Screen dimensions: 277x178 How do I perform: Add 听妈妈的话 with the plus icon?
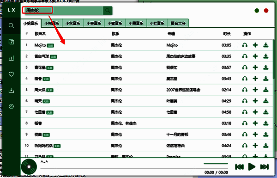coord(255,146)
